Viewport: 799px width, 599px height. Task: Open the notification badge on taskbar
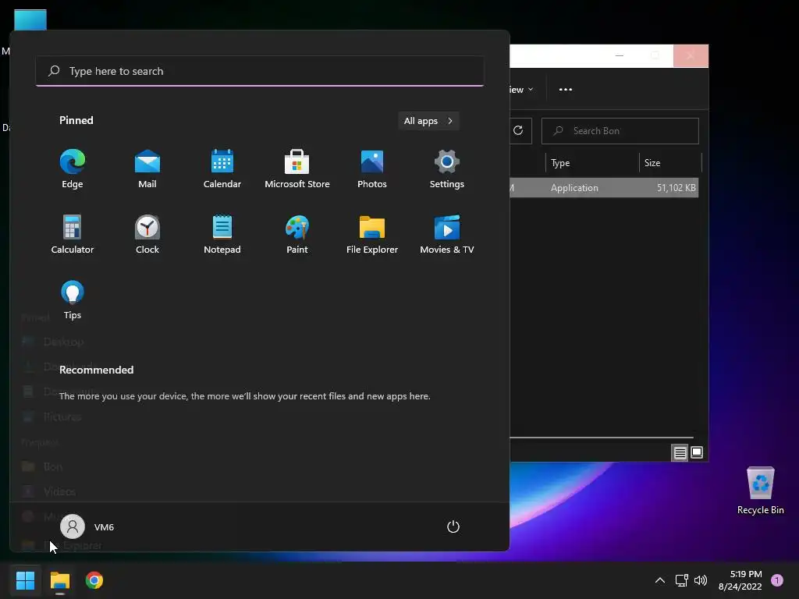[x=777, y=580]
